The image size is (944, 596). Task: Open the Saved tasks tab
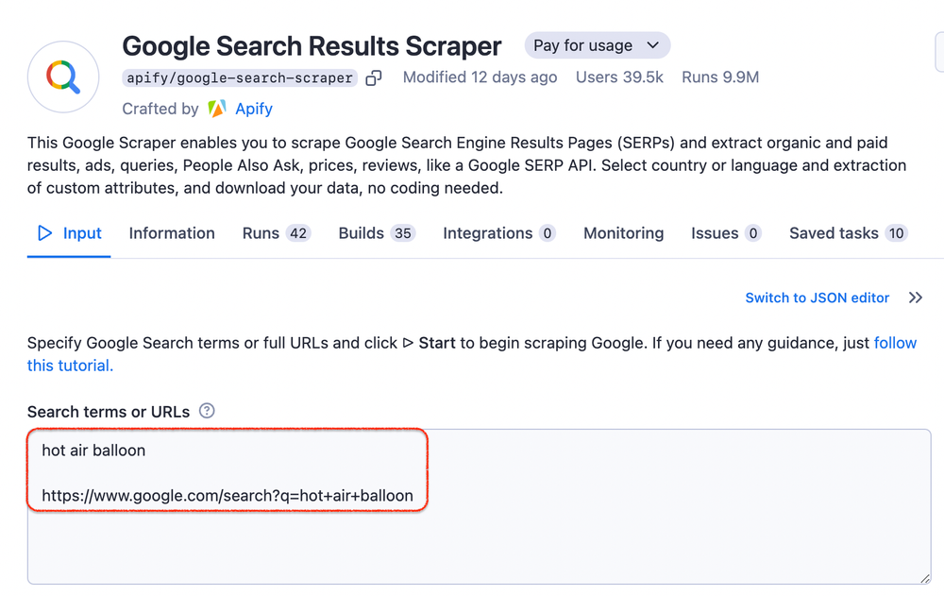click(835, 232)
